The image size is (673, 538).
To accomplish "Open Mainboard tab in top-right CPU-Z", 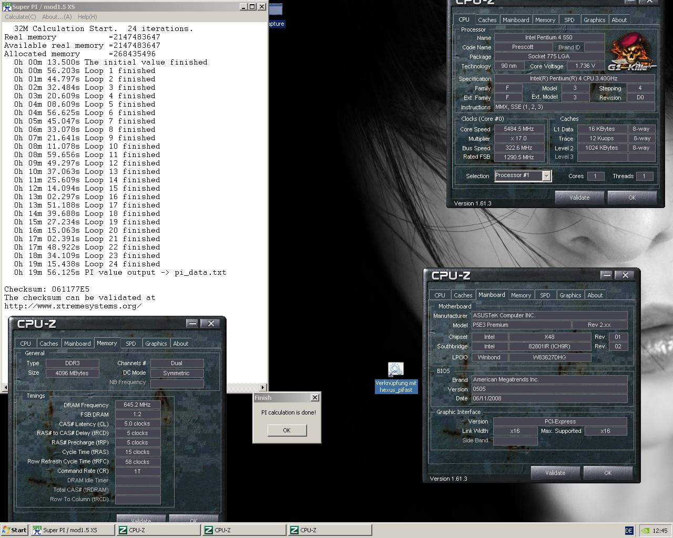I will pos(516,20).
